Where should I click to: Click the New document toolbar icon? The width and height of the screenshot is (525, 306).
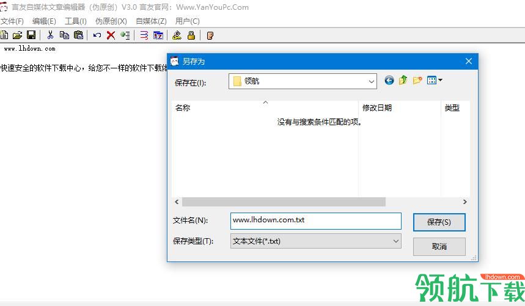coord(4,35)
